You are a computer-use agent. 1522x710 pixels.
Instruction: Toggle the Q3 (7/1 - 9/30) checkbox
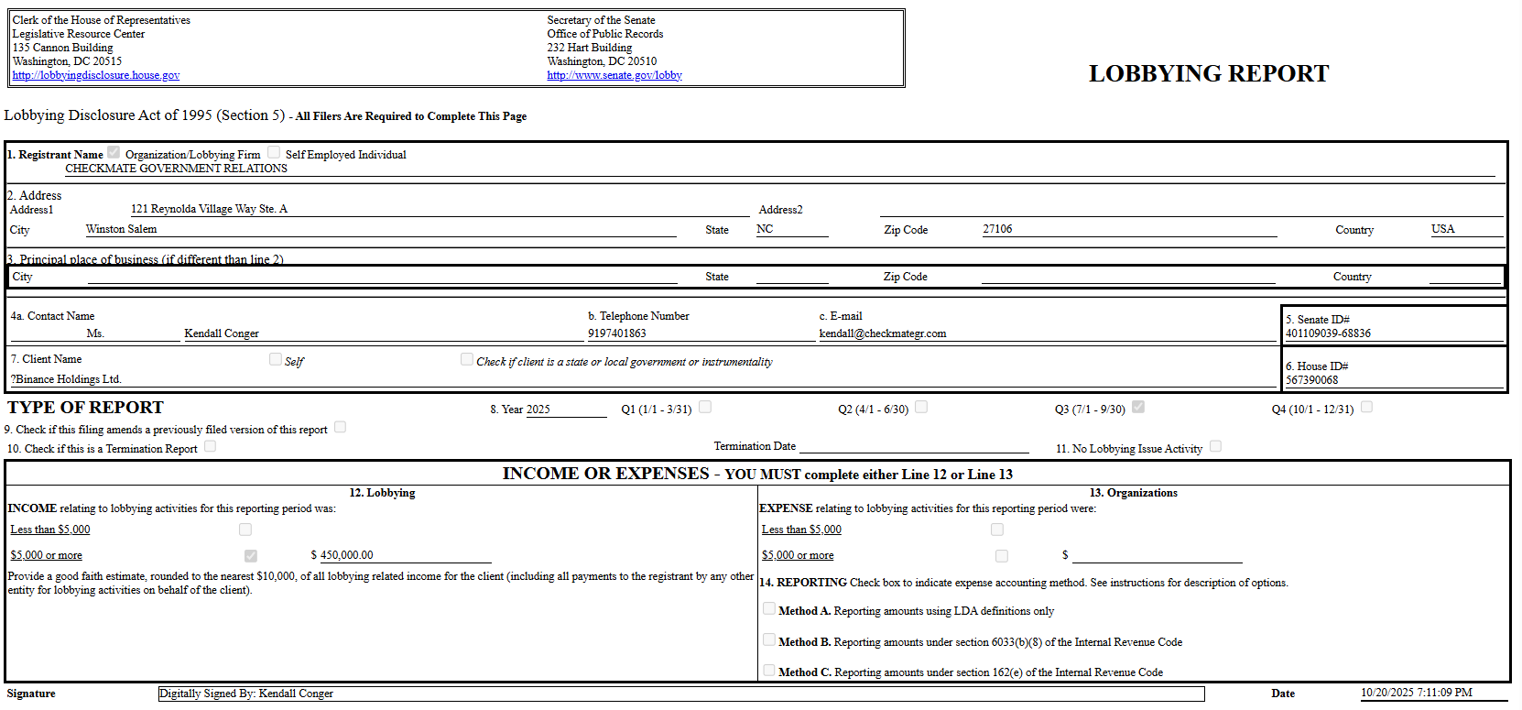click(x=1138, y=407)
